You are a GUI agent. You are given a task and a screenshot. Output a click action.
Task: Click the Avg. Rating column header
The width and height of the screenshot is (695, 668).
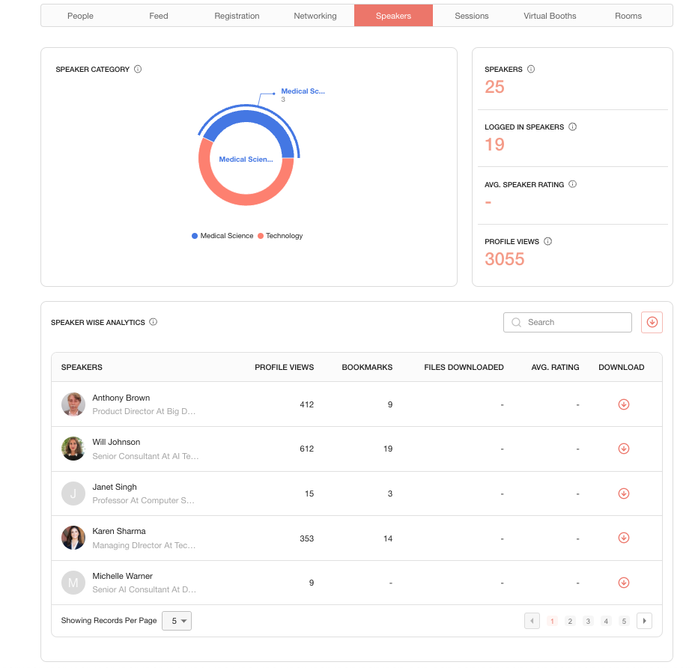555,367
